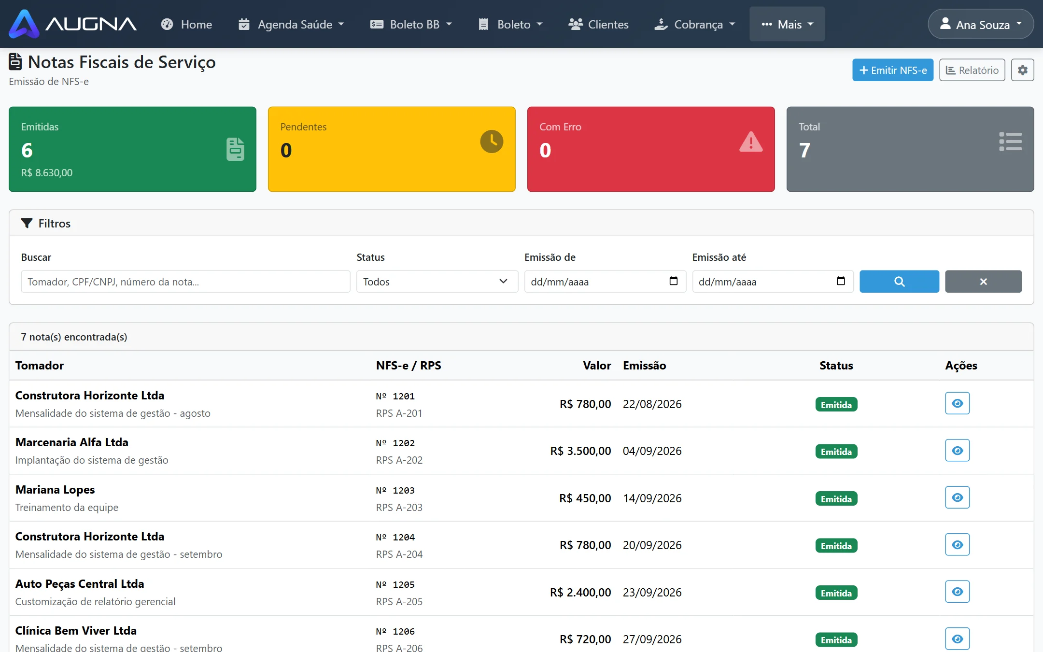Open calendar picker for Emissão até

click(x=841, y=281)
